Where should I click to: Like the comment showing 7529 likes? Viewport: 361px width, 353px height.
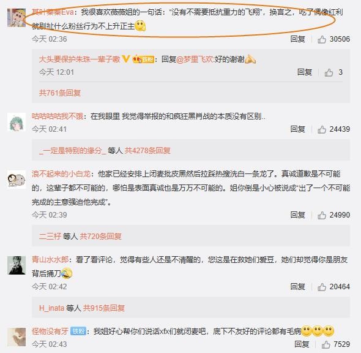click(x=326, y=344)
